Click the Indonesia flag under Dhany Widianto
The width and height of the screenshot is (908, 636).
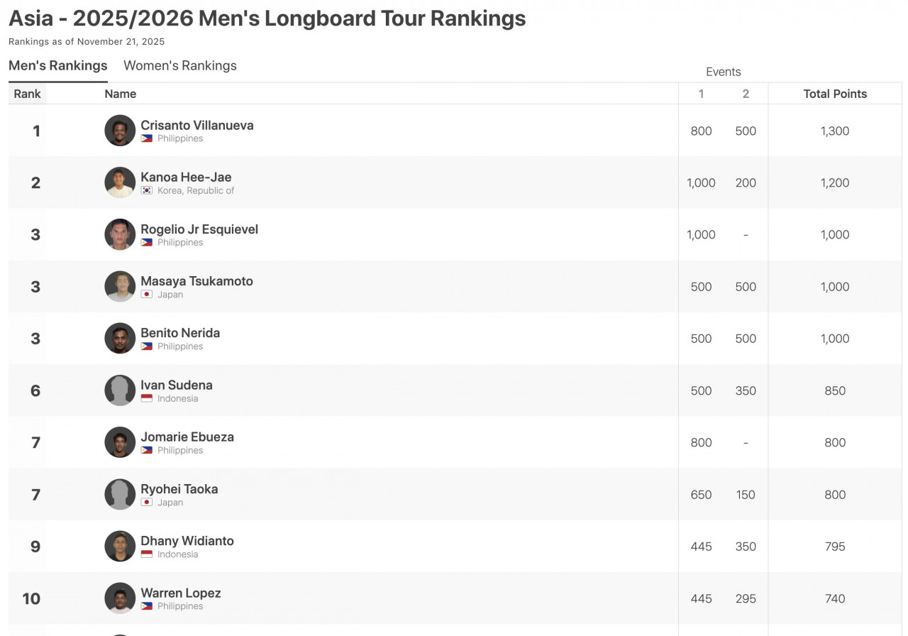click(x=147, y=554)
